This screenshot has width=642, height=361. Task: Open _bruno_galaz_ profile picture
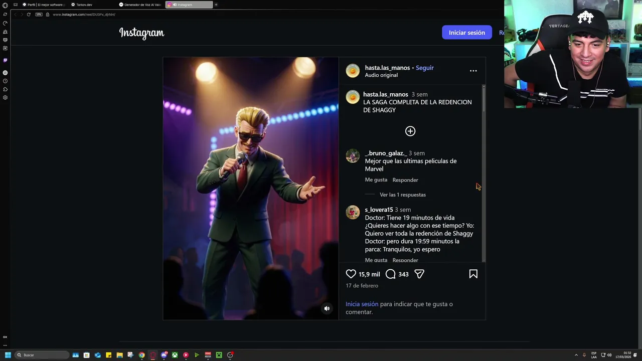(x=353, y=156)
